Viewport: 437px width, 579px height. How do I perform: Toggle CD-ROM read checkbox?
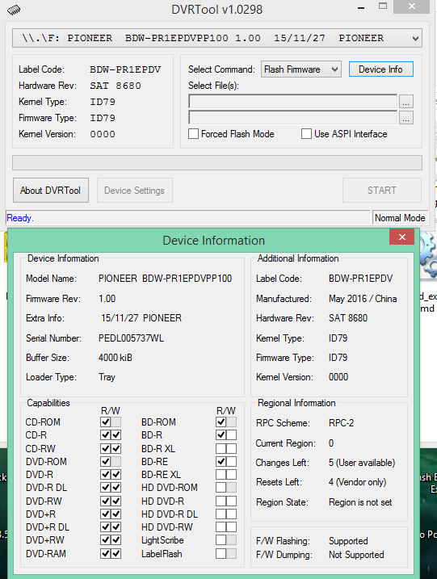[106, 422]
